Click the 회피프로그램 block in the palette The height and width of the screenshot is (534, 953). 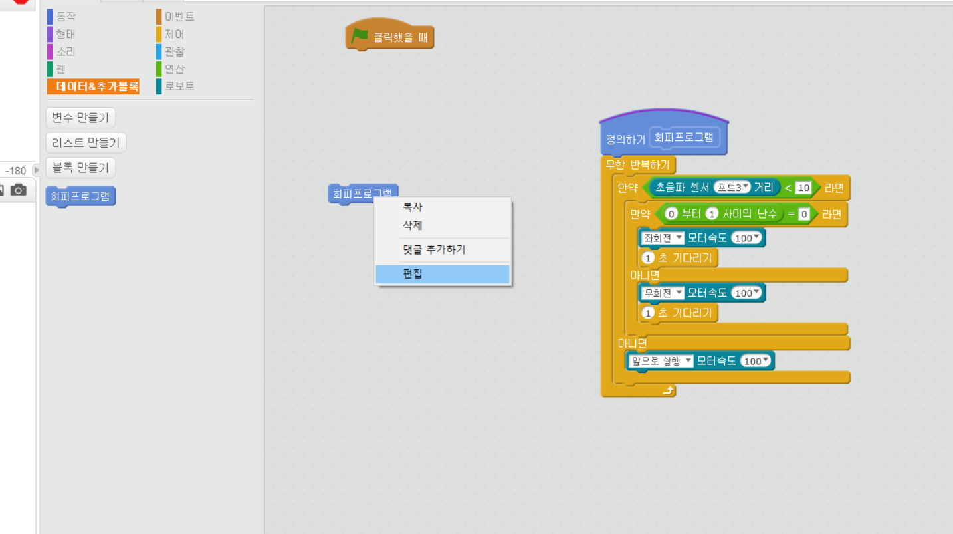(x=80, y=196)
